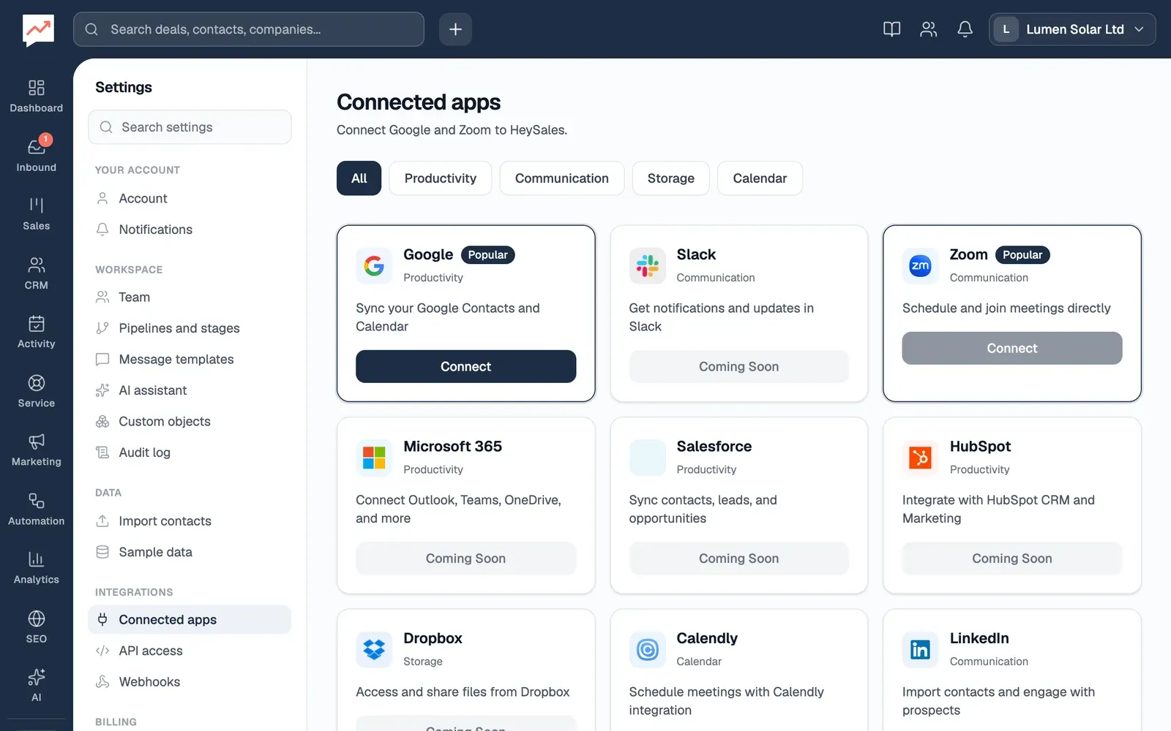
Task: Open API access settings
Action: (x=190, y=651)
